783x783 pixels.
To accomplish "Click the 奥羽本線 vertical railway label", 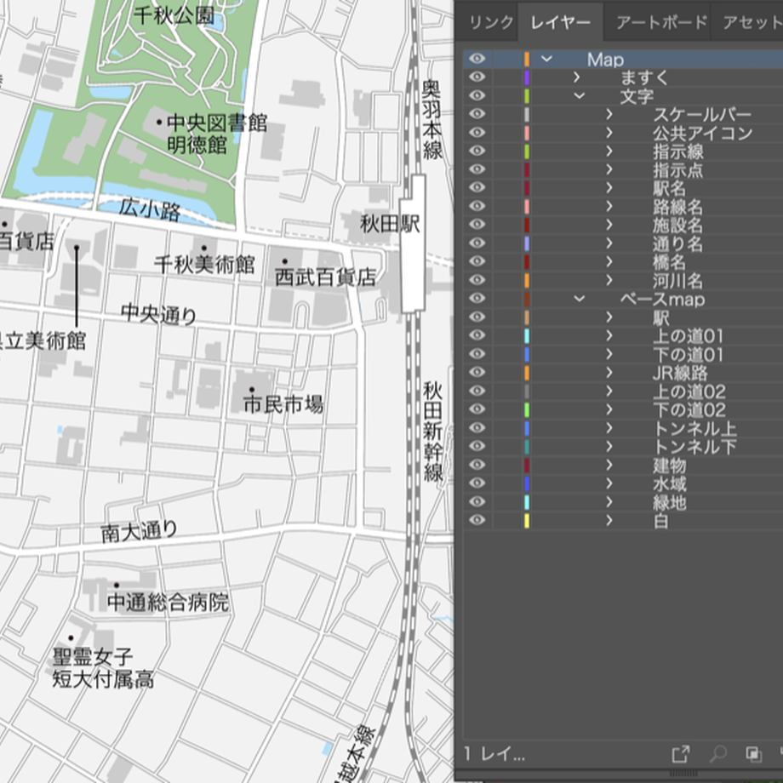I will point(432,120).
